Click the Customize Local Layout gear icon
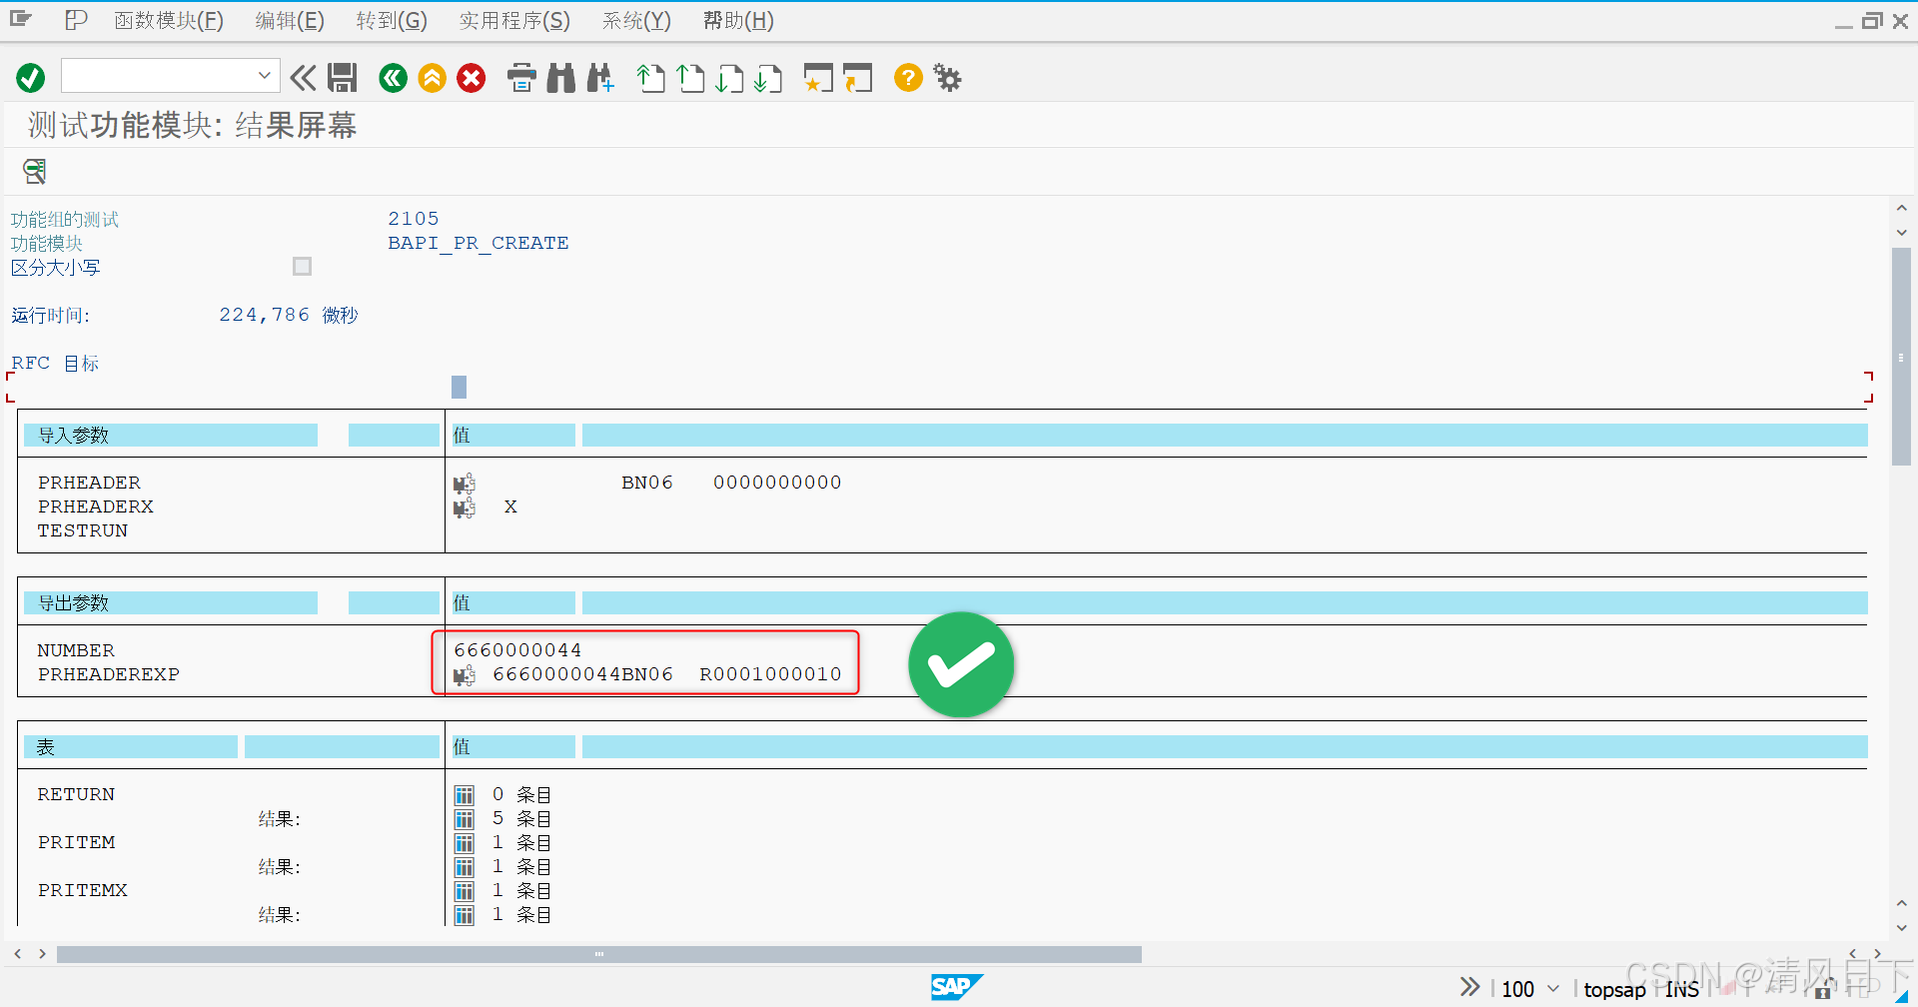This screenshot has height=1007, width=1918. [946, 78]
